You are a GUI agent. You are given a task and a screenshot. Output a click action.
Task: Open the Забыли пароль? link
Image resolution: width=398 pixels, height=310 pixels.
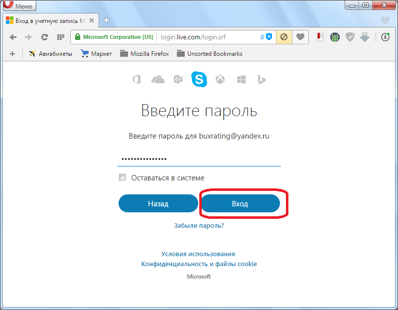click(199, 225)
